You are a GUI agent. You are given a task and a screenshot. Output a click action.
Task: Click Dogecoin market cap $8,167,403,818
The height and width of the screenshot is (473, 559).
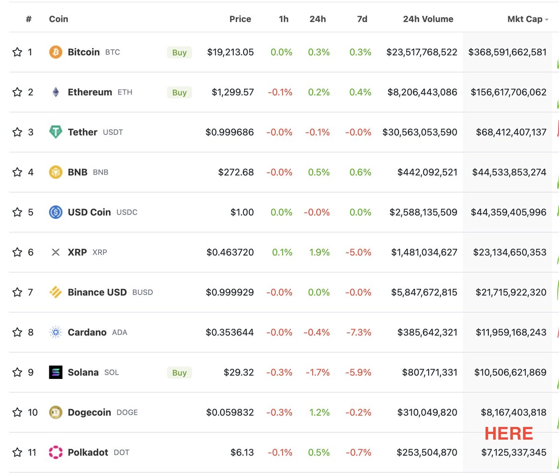[514, 412]
